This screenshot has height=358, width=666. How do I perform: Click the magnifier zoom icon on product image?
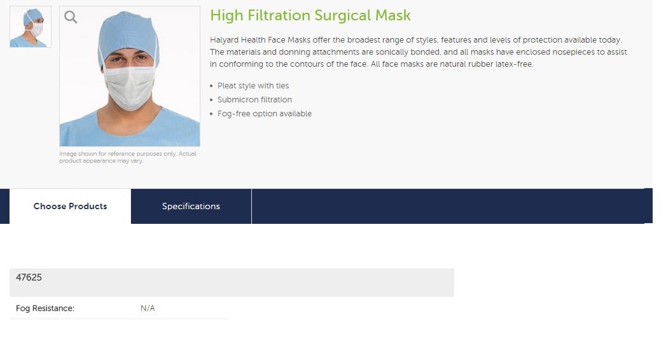pos(71,17)
